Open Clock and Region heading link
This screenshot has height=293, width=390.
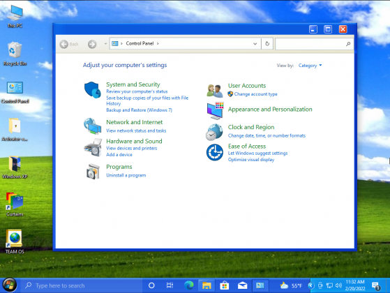pyautogui.click(x=251, y=127)
